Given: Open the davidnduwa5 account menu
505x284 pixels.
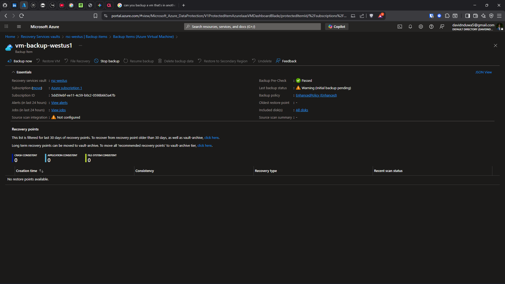Looking at the screenshot, I should pos(477,27).
